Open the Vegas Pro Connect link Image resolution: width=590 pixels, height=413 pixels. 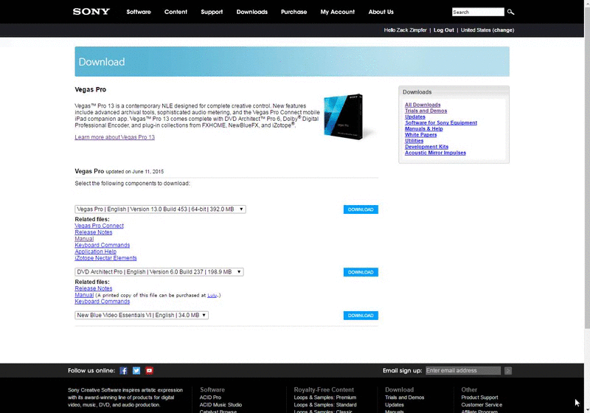coord(100,226)
